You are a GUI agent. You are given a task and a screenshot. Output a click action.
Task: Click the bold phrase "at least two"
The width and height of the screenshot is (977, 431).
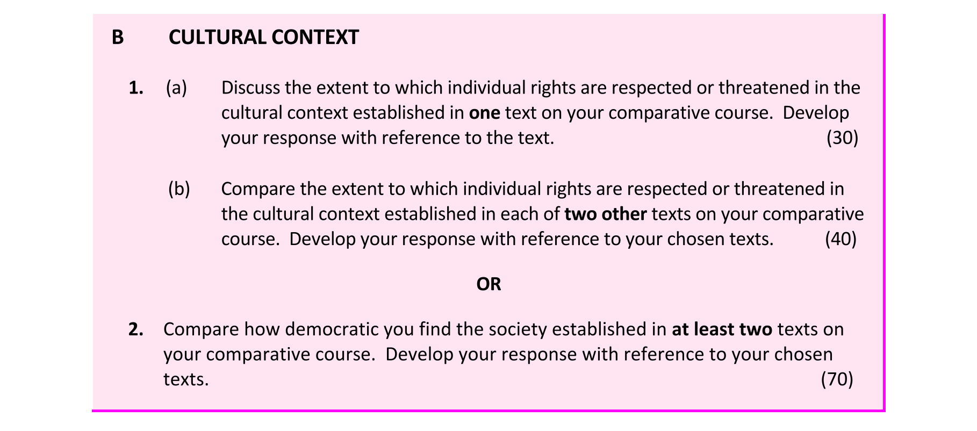(722, 329)
